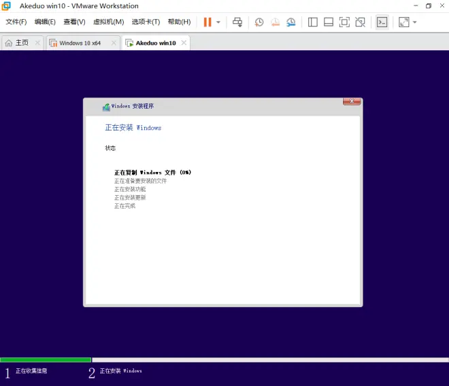Close the Windows 10 x64 tab
Screen dimensions: 449x386
pos(114,43)
